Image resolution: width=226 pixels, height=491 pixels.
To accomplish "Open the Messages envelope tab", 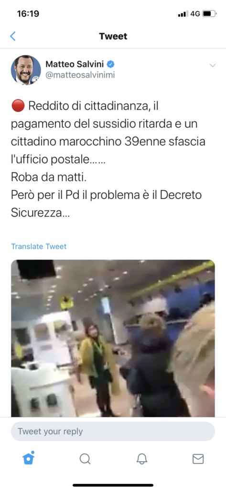I will (x=198, y=459).
